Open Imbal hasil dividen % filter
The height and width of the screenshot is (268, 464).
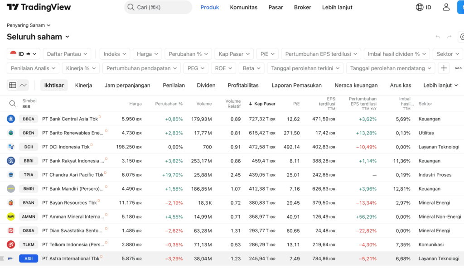point(396,54)
